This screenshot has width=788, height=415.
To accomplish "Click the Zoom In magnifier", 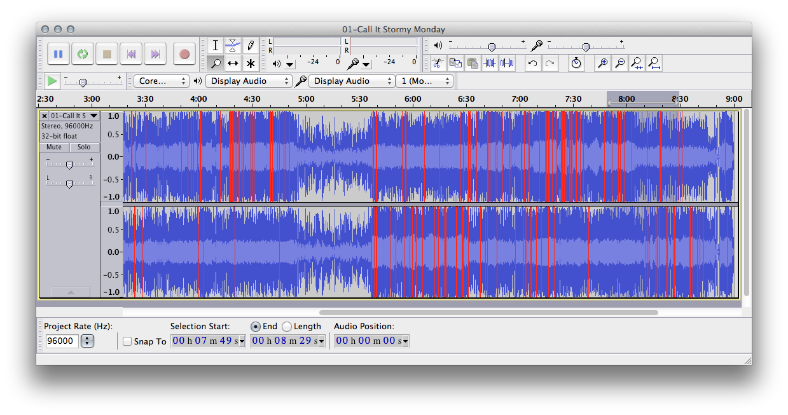I will 602,63.
